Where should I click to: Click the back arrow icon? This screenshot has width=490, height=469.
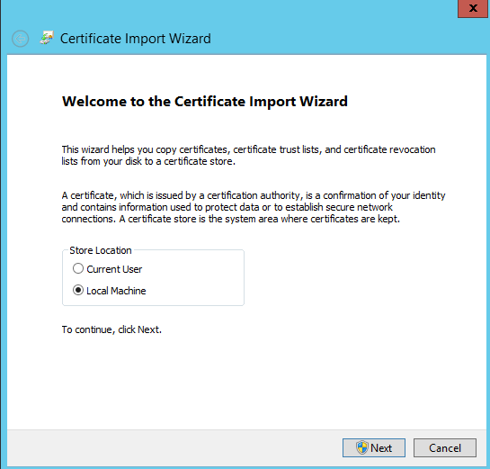click(x=21, y=39)
